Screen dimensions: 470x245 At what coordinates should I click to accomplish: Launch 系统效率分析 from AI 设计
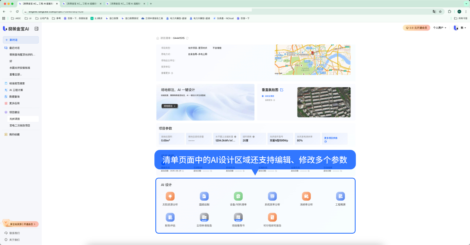click(272, 196)
